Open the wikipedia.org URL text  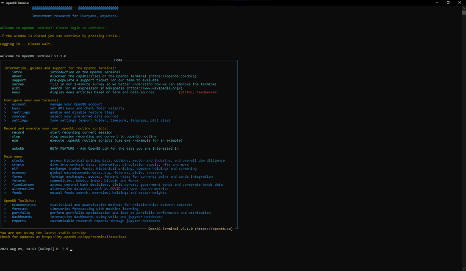(x=155, y=88)
